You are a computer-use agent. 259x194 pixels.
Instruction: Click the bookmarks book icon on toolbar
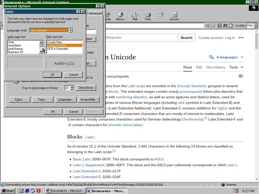click(220, 26)
